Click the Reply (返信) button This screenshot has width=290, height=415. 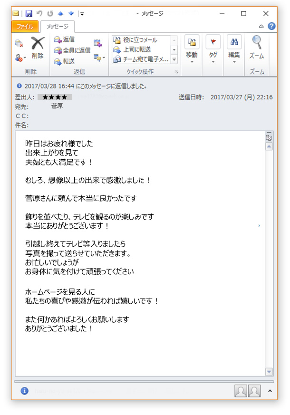[64, 39]
